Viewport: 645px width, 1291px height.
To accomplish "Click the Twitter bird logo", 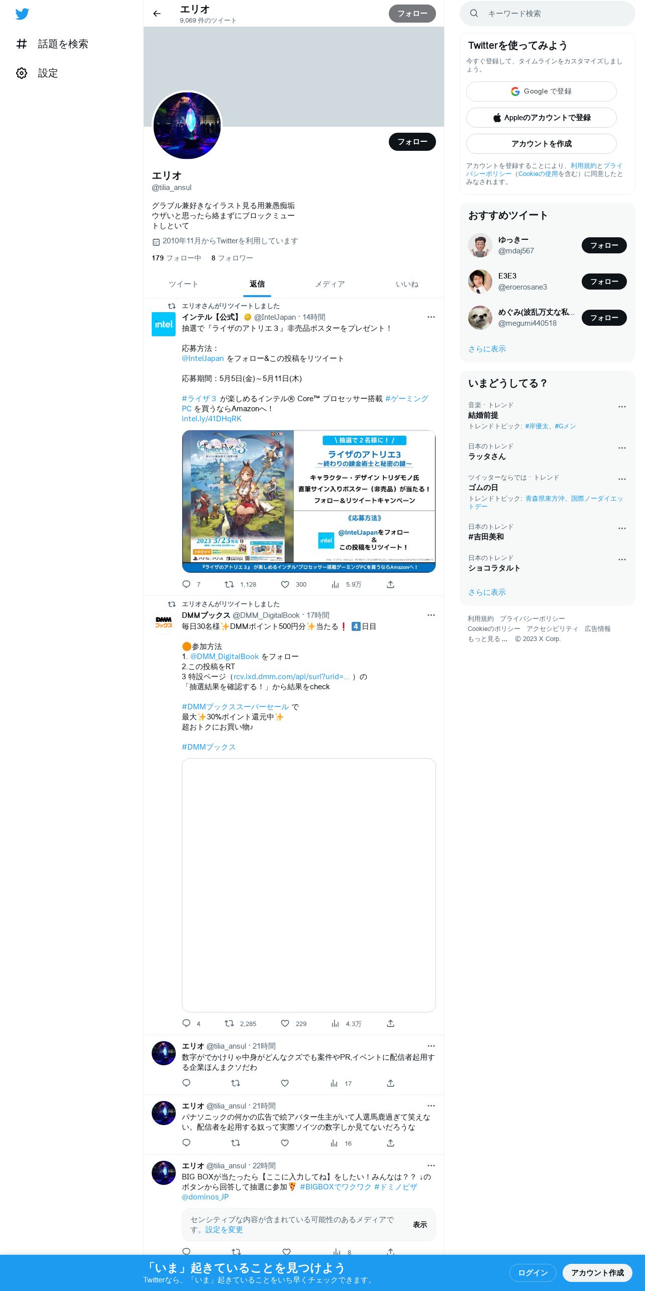I will 22,14.
